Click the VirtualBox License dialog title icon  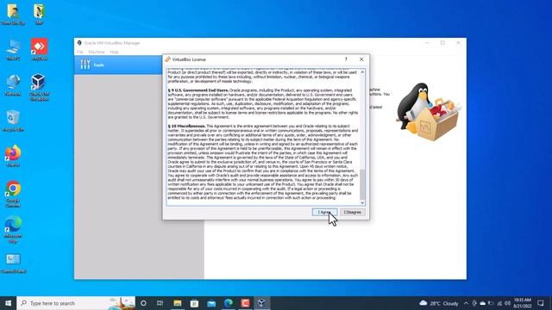[x=168, y=59]
